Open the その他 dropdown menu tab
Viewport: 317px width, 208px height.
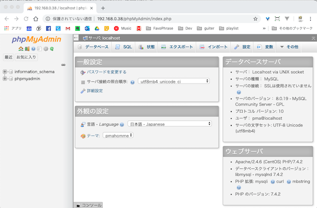click(289, 47)
